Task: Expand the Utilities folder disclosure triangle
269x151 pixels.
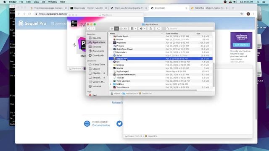Action: pos(111,84)
